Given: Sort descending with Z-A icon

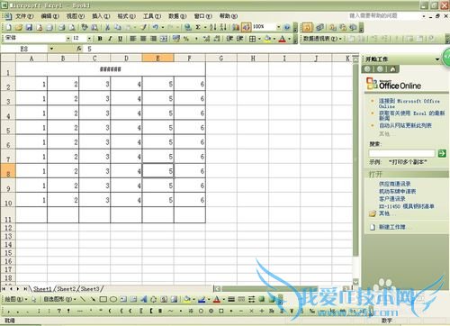Looking at the screenshot, I should (223, 27).
